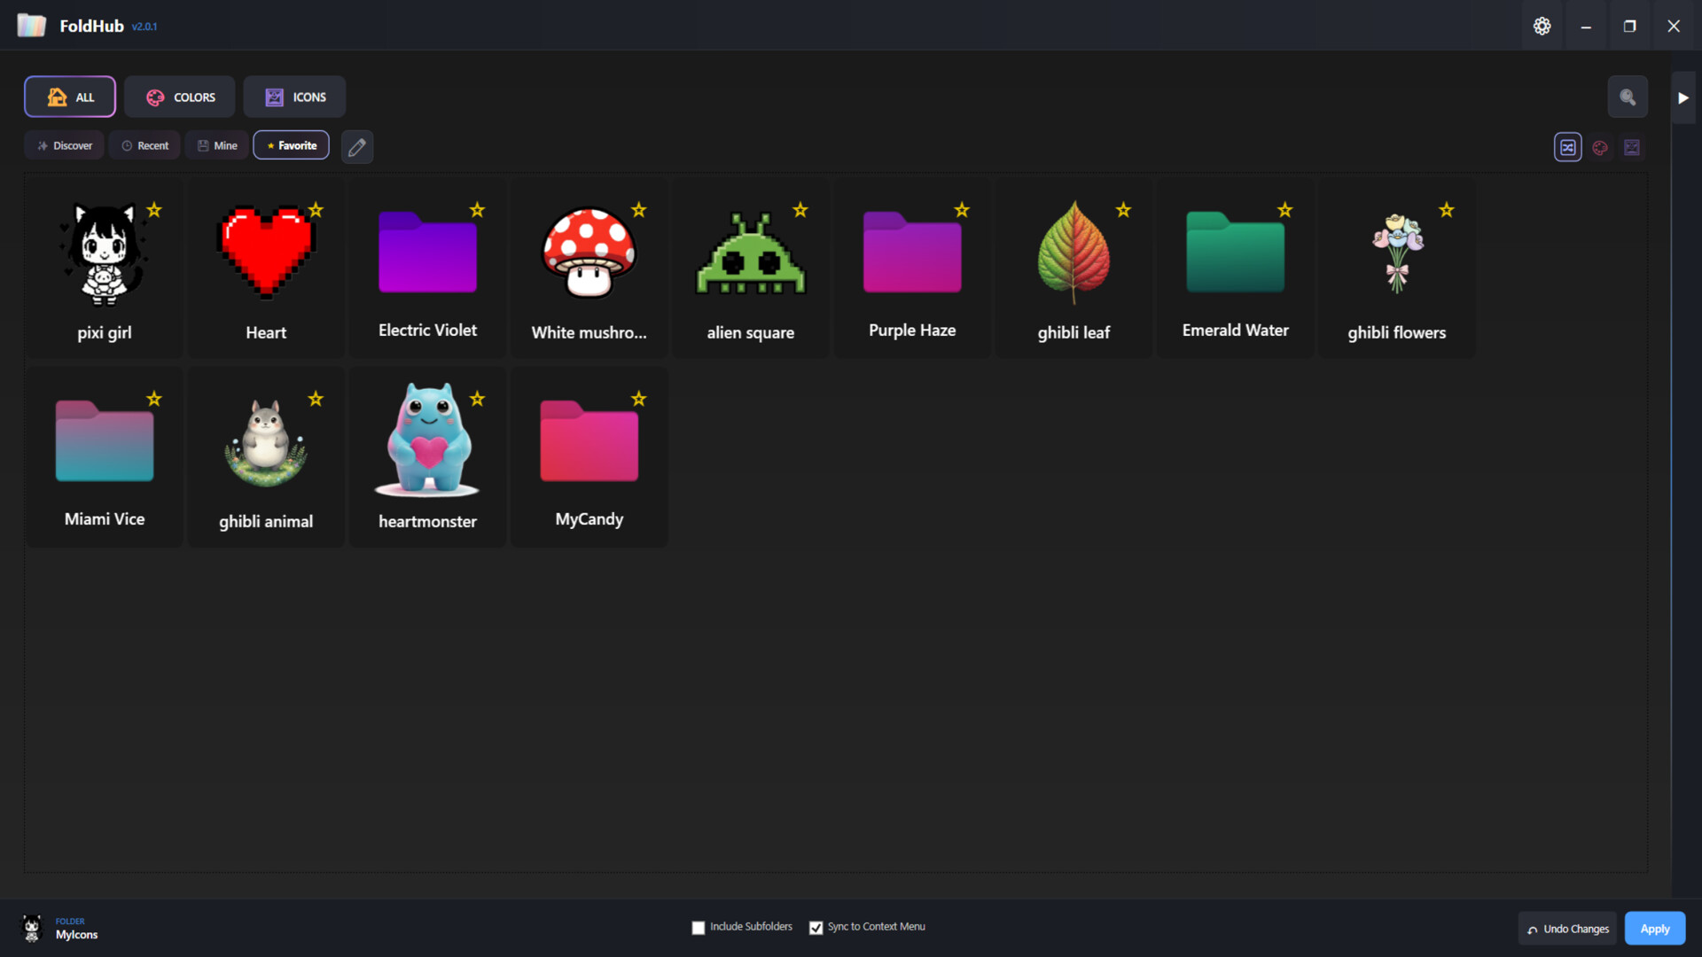Apply the Discover filter
The width and height of the screenshot is (1702, 957).
pyautogui.click(x=64, y=144)
